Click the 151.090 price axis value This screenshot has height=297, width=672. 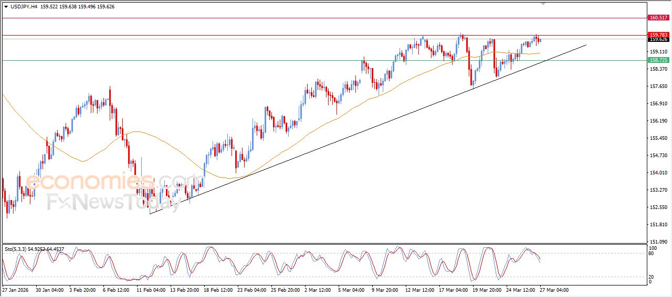[658, 242]
